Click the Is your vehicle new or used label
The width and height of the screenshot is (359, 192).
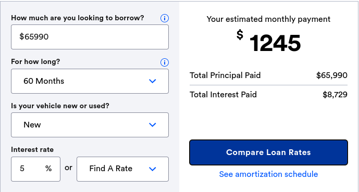tap(60, 106)
